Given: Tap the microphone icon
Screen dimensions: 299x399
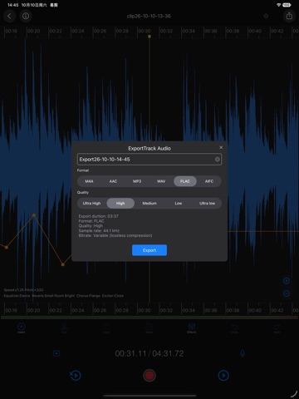Looking at the screenshot, I should pos(243,353).
